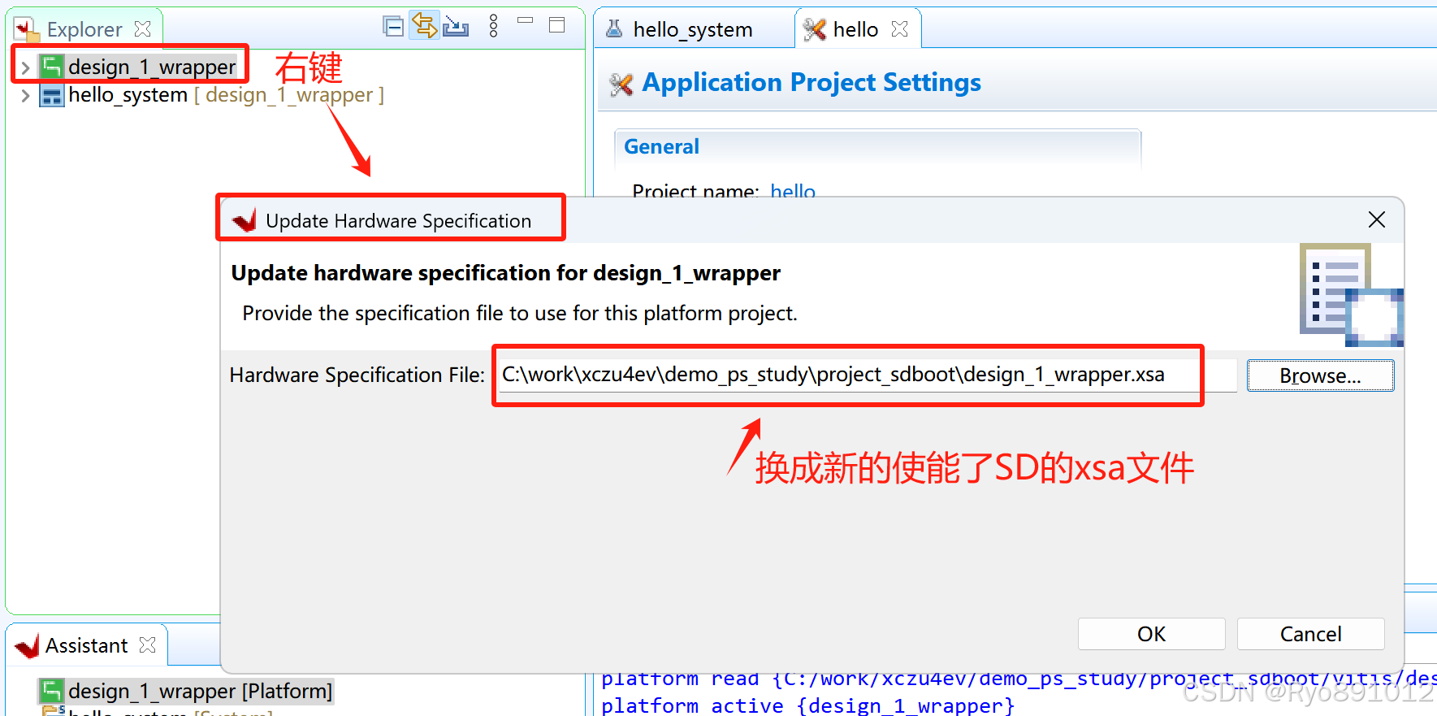This screenshot has height=716, width=1437.
Task: Select design_1_wrapper [Platform] in Assistant
Action: coord(200,691)
